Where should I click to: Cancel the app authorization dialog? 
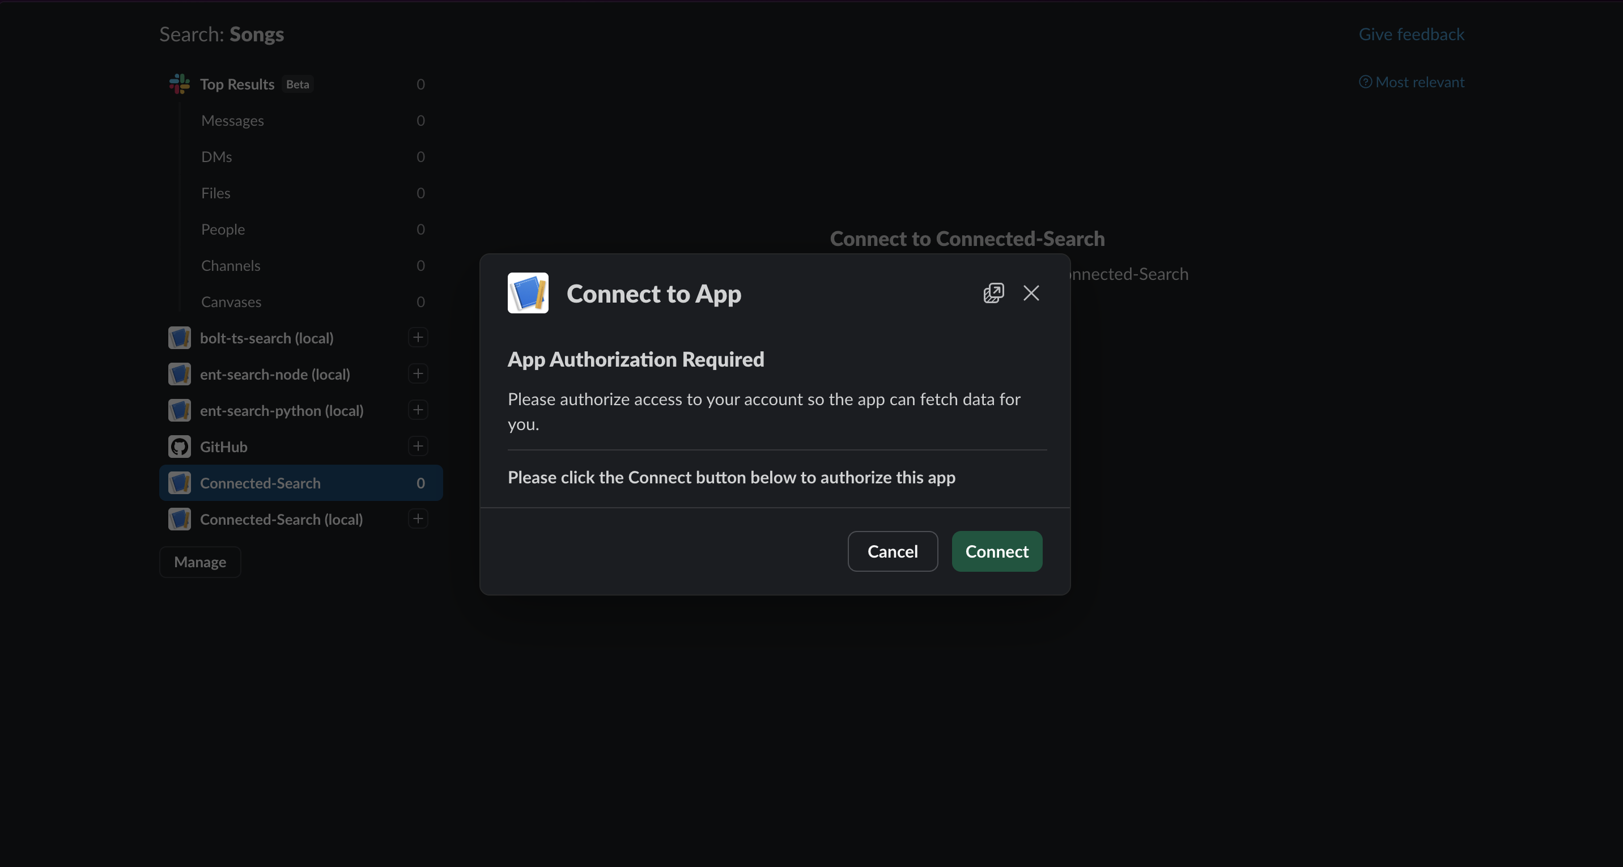[x=893, y=551]
